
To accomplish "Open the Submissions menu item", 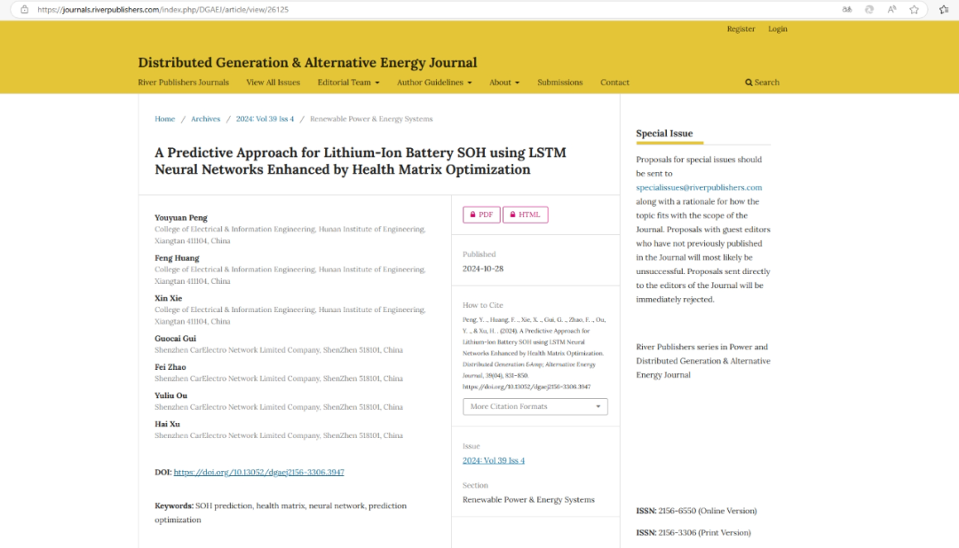I will (x=559, y=82).
